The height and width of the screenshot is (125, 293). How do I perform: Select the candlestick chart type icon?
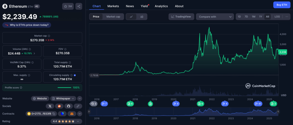(x=142, y=17)
